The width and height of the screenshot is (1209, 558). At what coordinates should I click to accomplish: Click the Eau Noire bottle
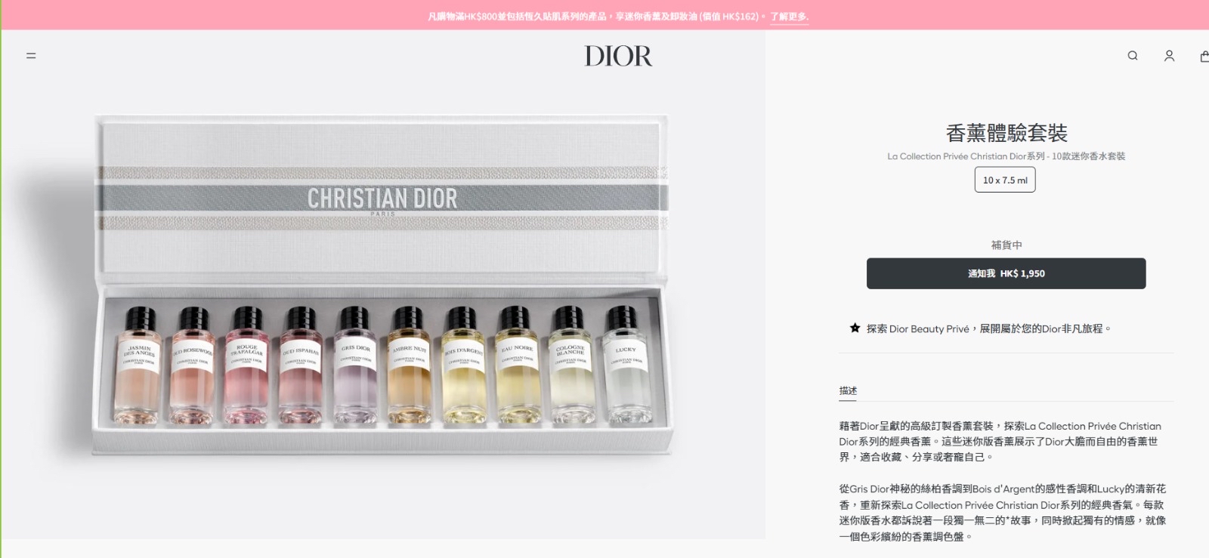pyautogui.click(x=517, y=364)
